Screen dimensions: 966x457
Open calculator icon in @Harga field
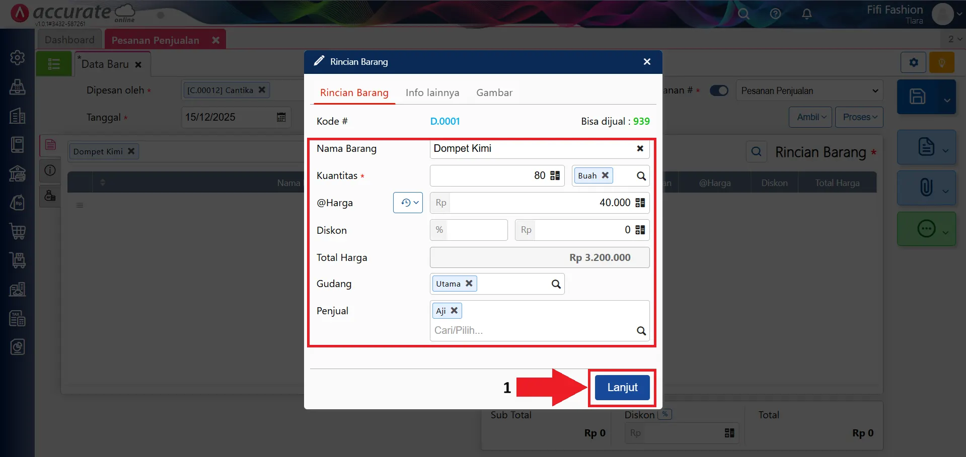point(640,203)
